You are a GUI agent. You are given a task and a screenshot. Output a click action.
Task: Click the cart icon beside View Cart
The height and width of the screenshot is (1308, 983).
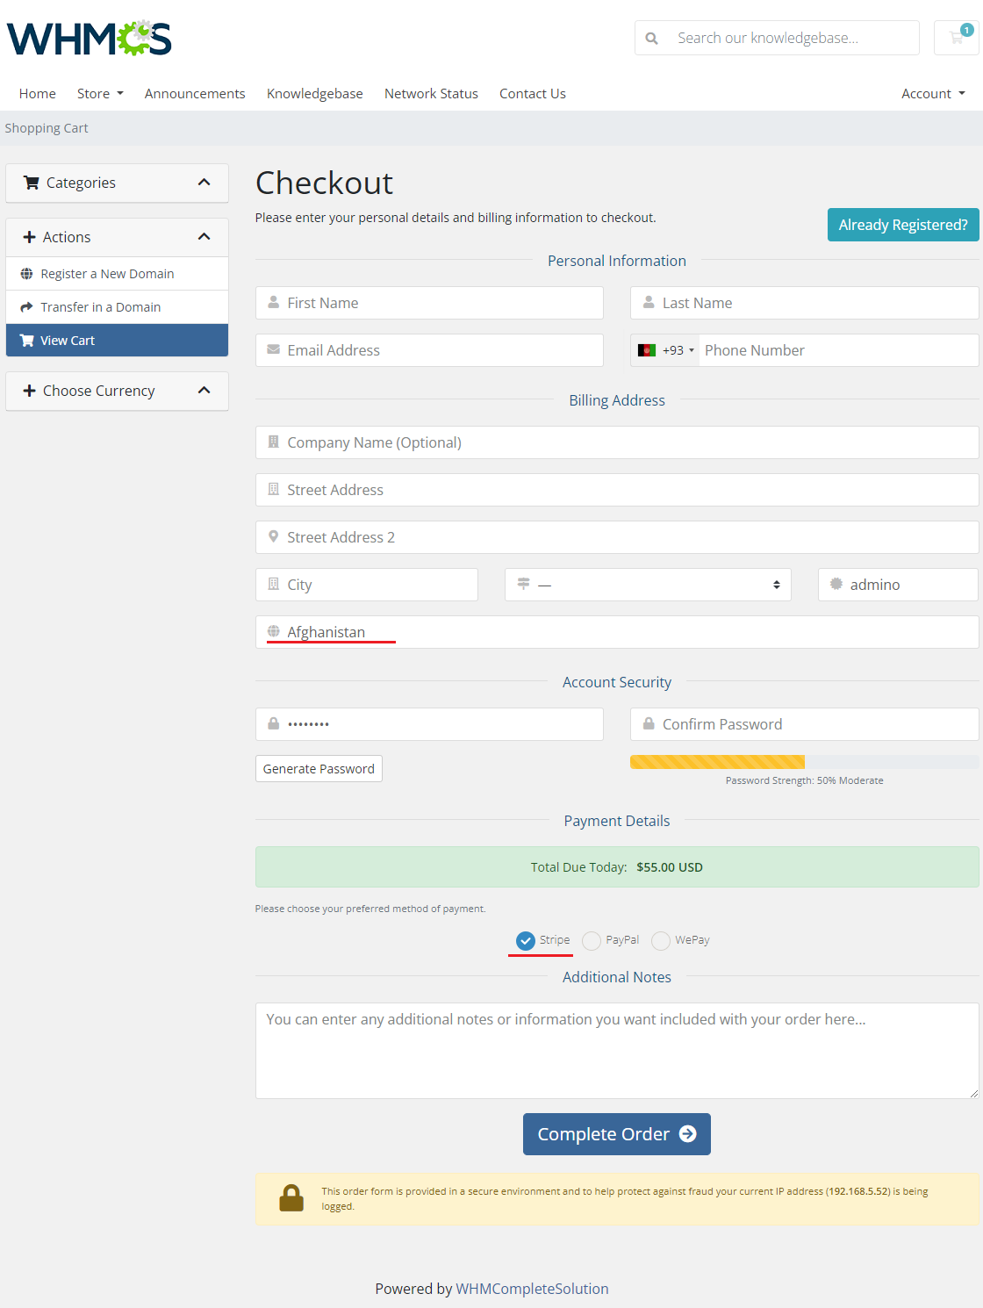(27, 341)
